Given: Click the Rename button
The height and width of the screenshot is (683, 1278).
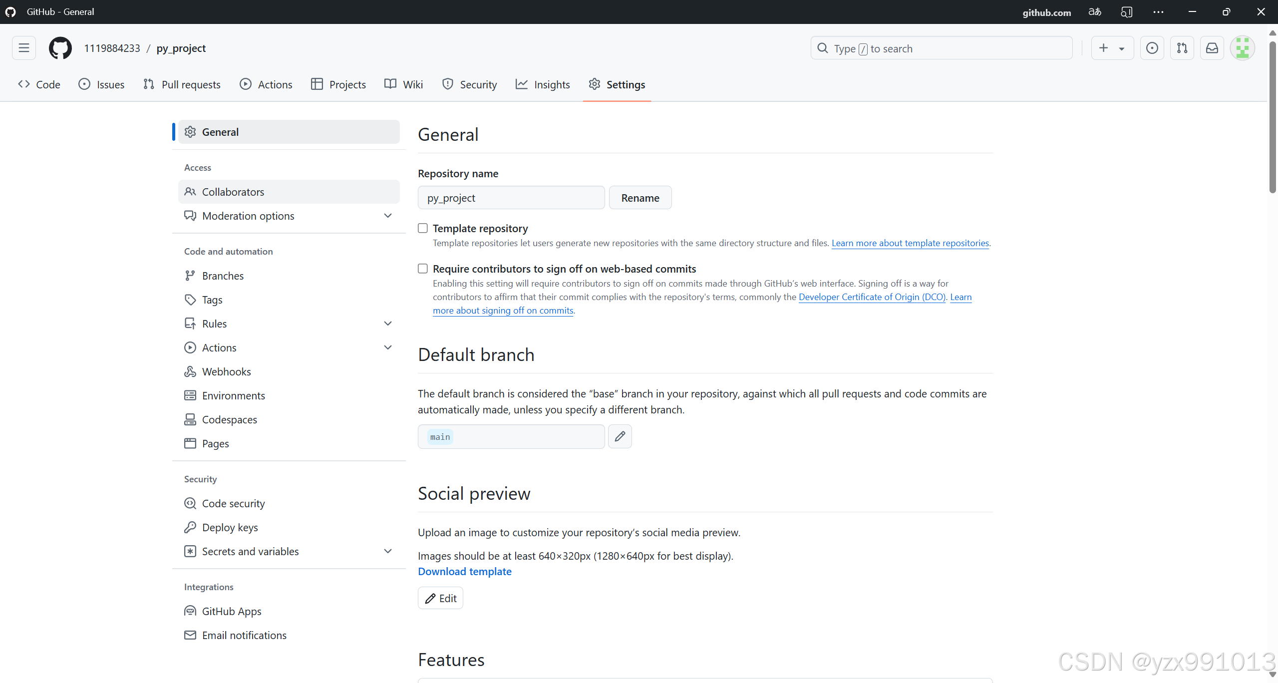Looking at the screenshot, I should [640, 198].
